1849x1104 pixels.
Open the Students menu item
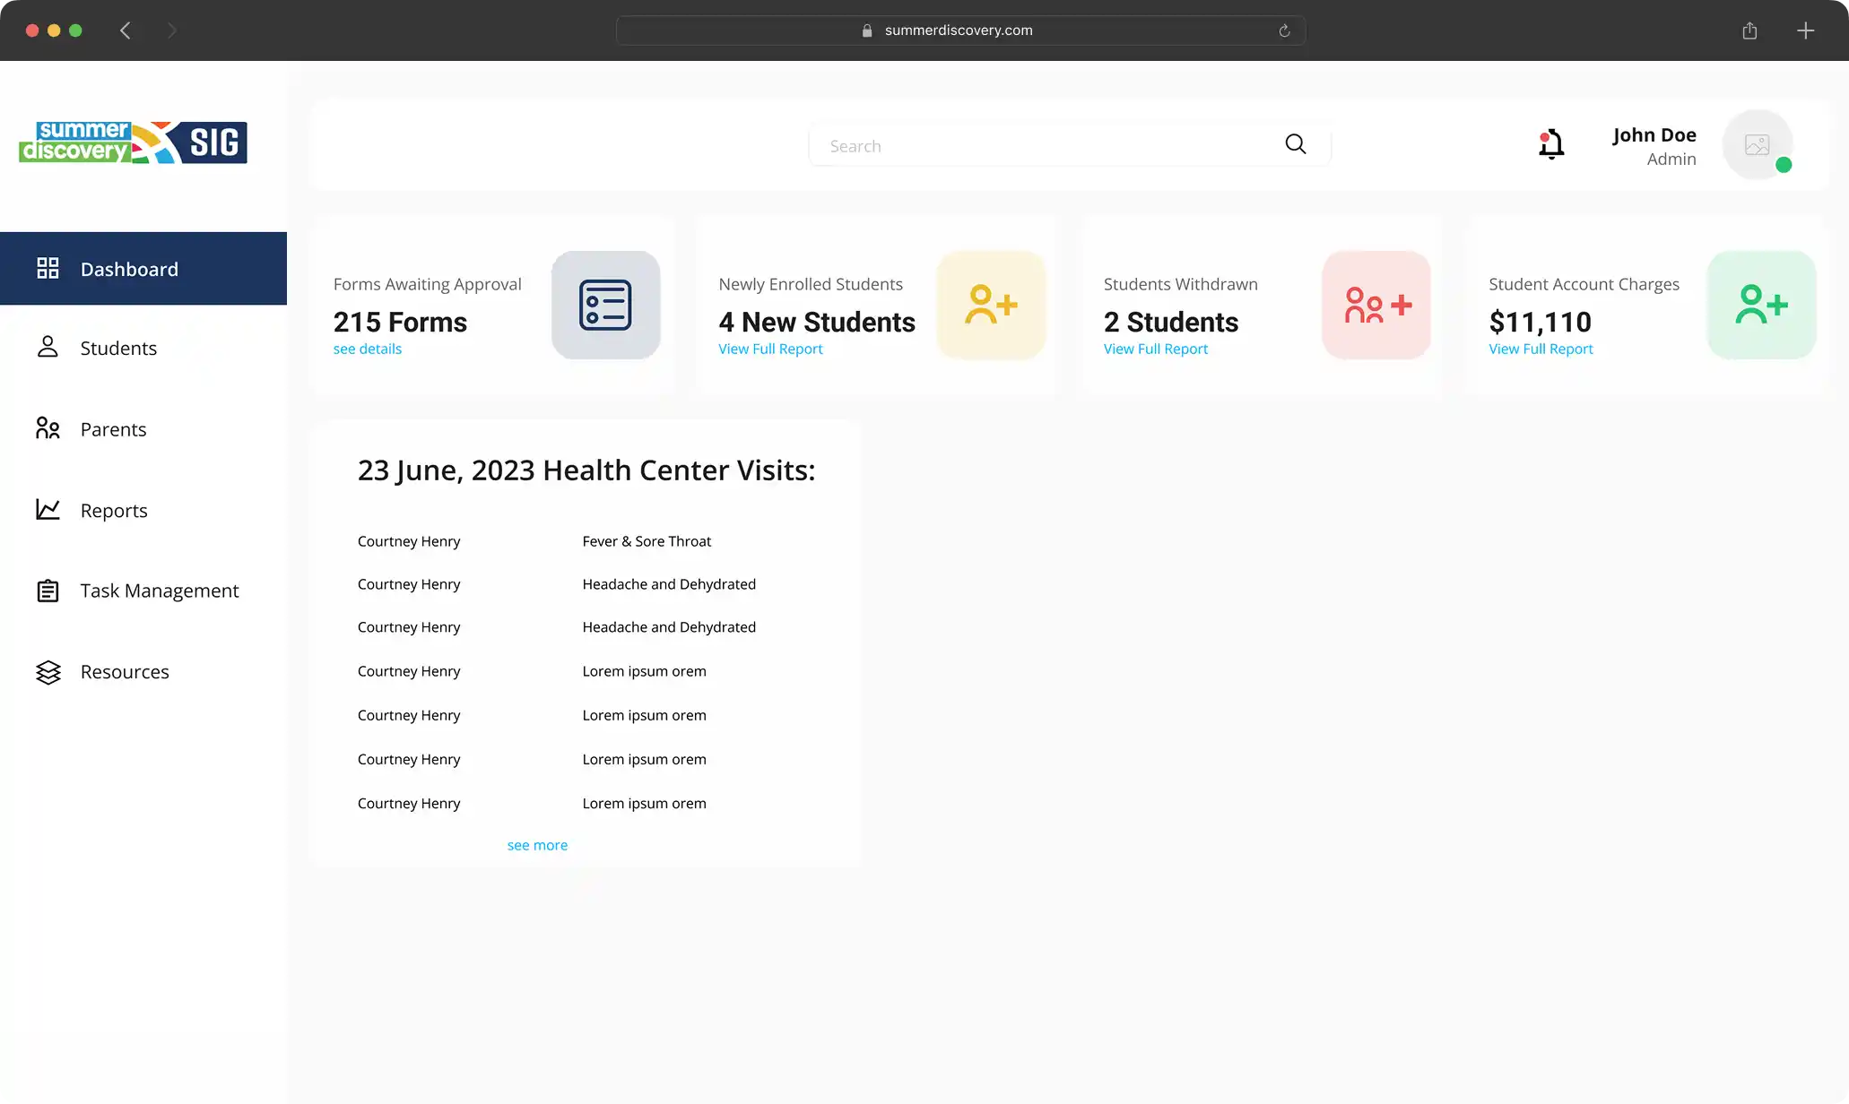coord(118,349)
